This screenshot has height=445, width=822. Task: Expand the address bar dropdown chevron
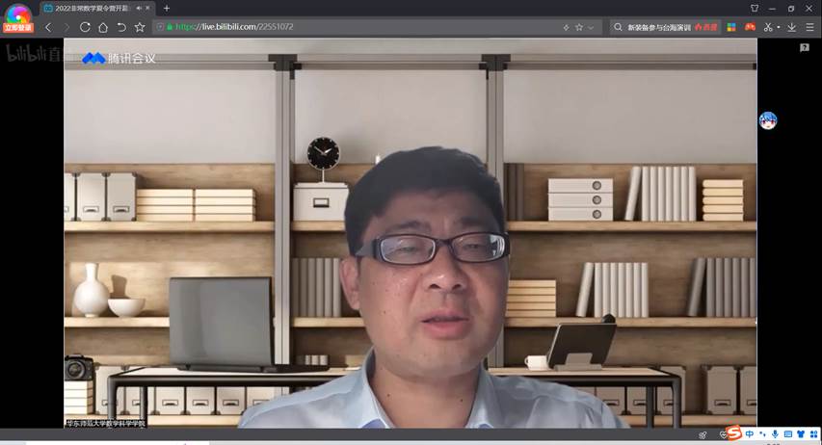591,27
